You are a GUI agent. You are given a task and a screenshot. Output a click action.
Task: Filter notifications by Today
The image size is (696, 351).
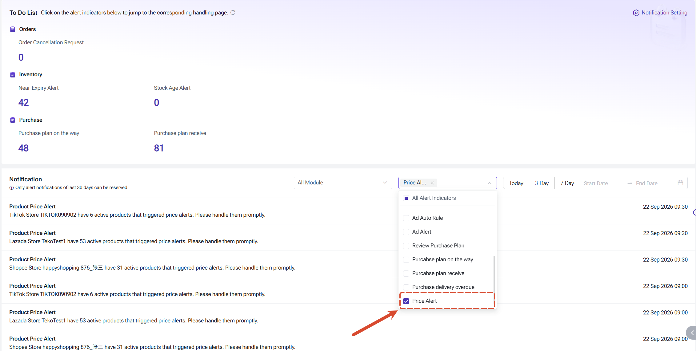pos(516,183)
